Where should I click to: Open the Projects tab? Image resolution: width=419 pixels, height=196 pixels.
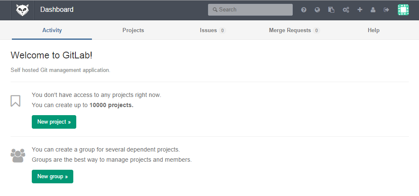click(x=133, y=30)
